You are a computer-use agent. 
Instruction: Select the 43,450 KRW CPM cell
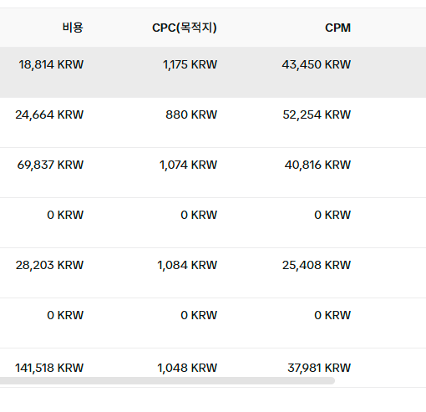tap(317, 64)
